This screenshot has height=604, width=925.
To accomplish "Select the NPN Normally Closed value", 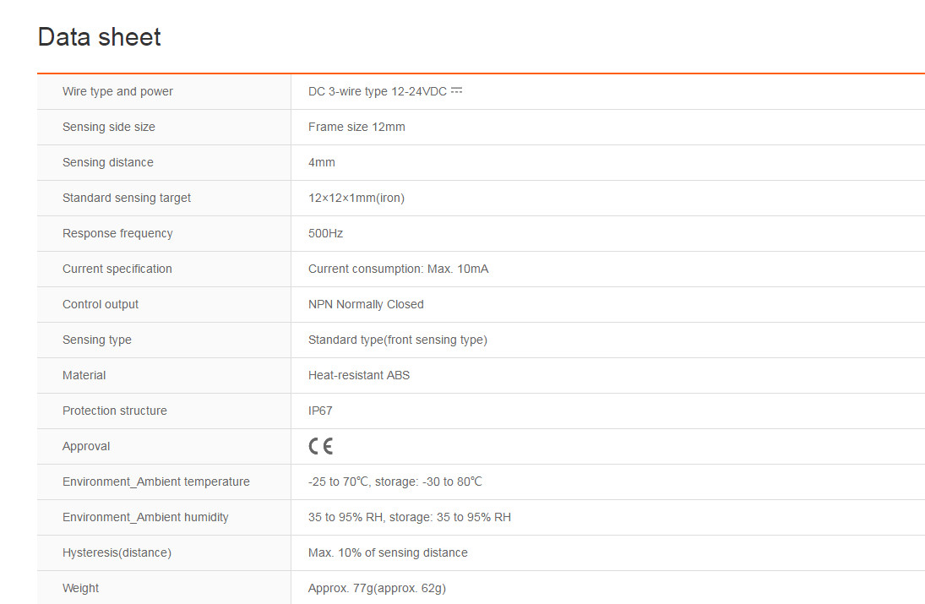I will [366, 304].
